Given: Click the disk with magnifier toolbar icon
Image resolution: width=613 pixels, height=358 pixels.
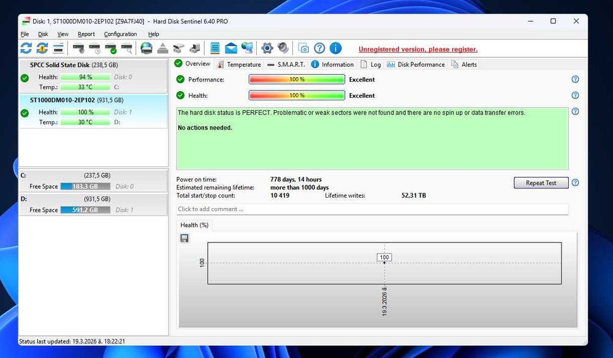Looking at the screenshot, I should point(127,48).
